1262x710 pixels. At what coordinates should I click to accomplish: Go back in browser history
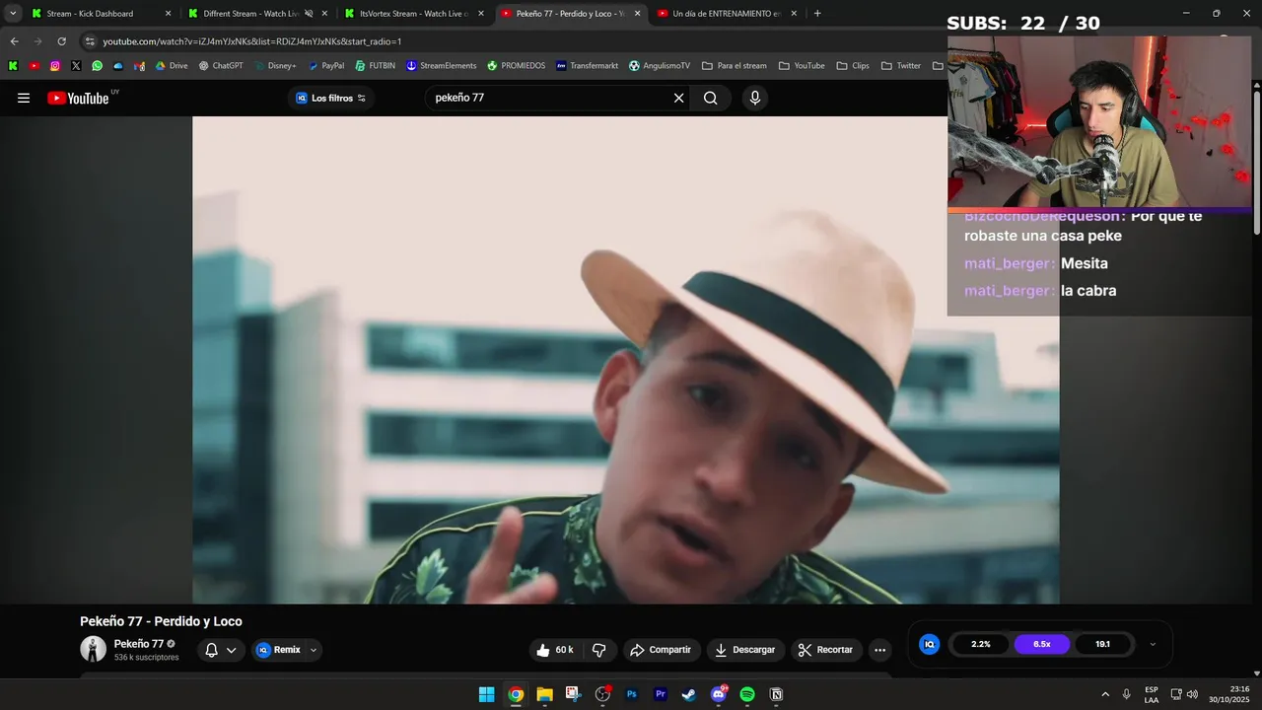(x=14, y=41)
